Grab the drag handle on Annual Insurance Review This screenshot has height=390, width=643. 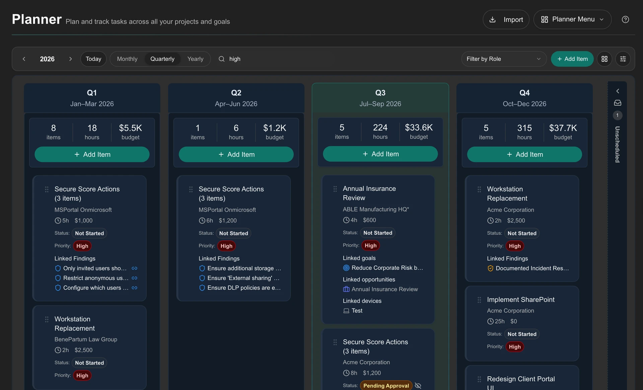(335, 189)
